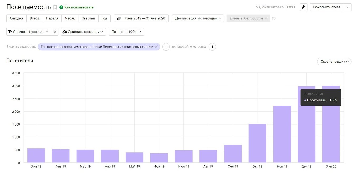This screenshot has height=178, width=353.
Task: Select the Год period tab
Action: click(x=104, y=18)
